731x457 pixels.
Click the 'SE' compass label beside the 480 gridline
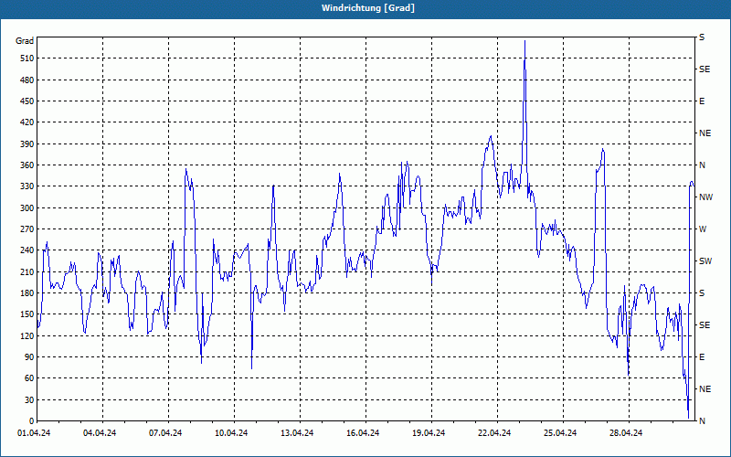point(705,69)
